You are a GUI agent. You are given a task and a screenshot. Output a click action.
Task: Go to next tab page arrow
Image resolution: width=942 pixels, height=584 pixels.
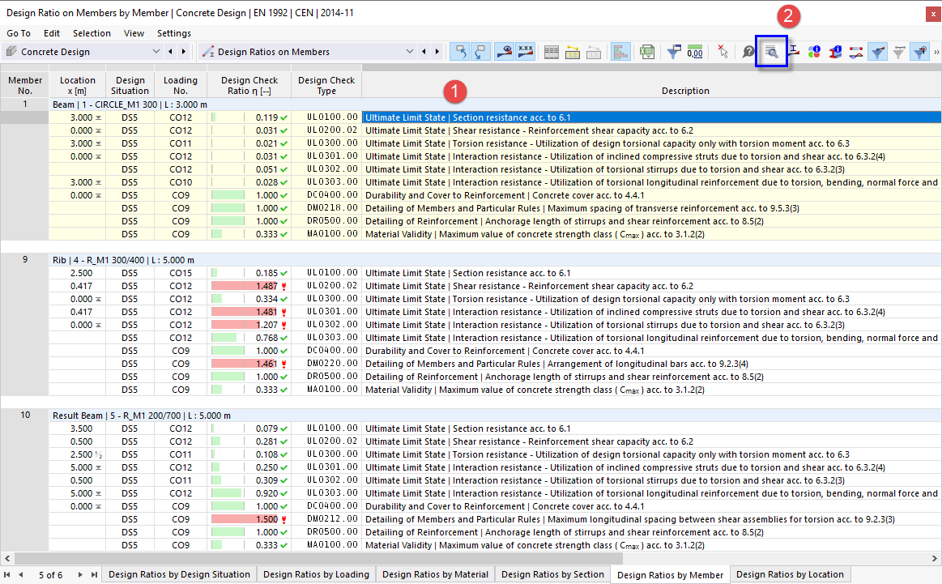(x=80, y=575)
